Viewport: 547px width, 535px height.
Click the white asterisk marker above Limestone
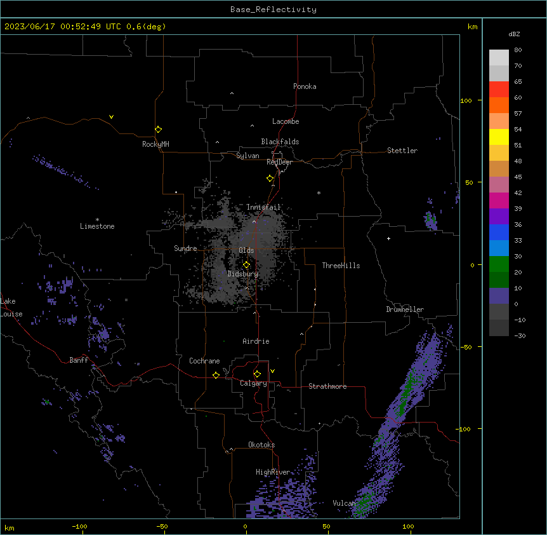click(x=97, y=220)
